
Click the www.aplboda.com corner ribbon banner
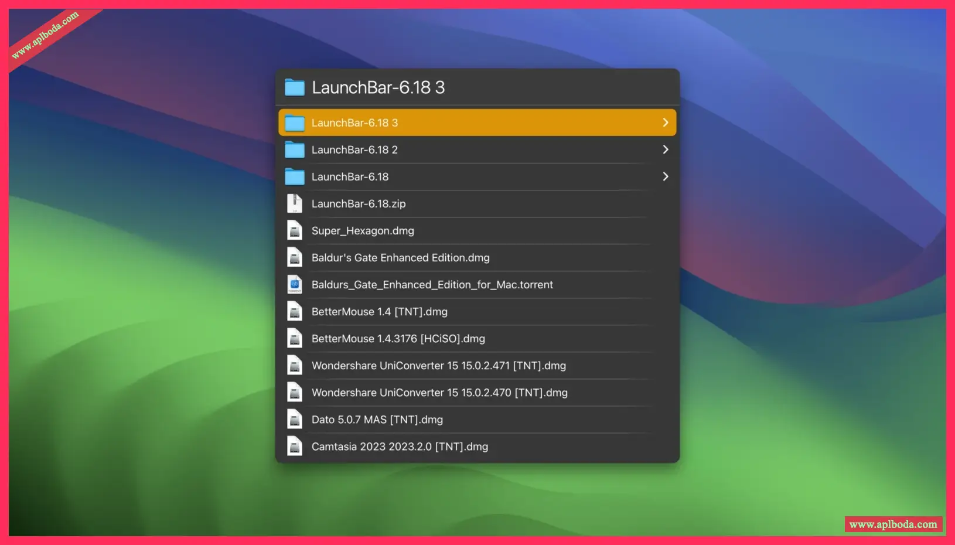[46, 35]
